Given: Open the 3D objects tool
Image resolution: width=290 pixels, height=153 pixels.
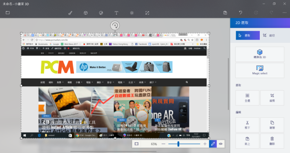Looking at the screenshot, I should (x=86, y=13).
